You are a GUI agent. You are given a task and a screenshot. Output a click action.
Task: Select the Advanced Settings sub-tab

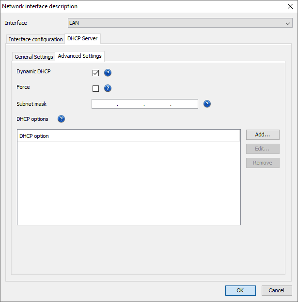pos(79,56)
